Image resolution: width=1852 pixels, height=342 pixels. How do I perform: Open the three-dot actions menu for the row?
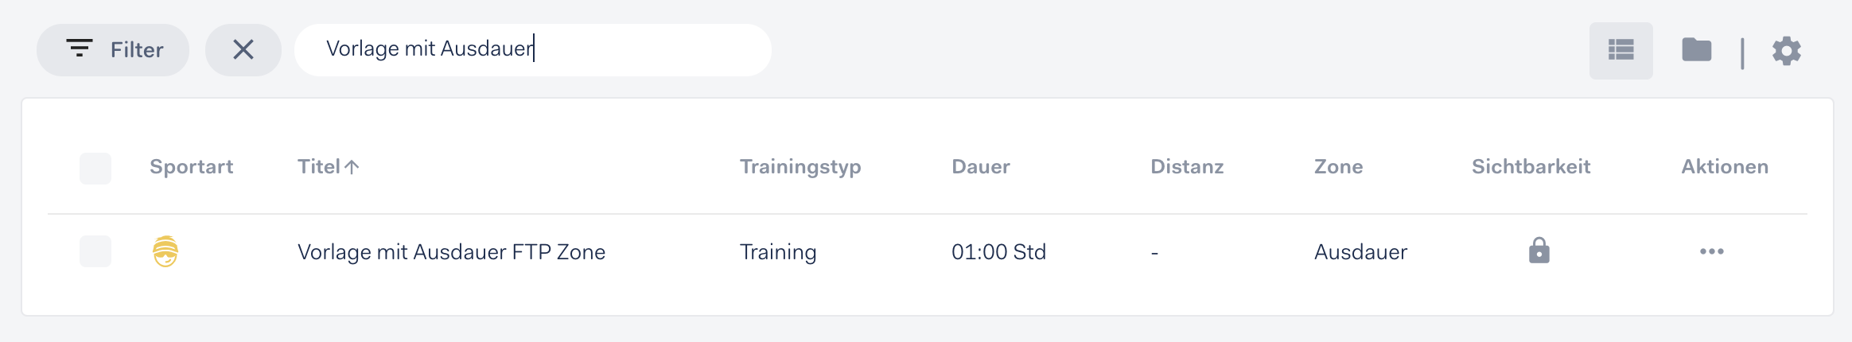[1712, 251]
